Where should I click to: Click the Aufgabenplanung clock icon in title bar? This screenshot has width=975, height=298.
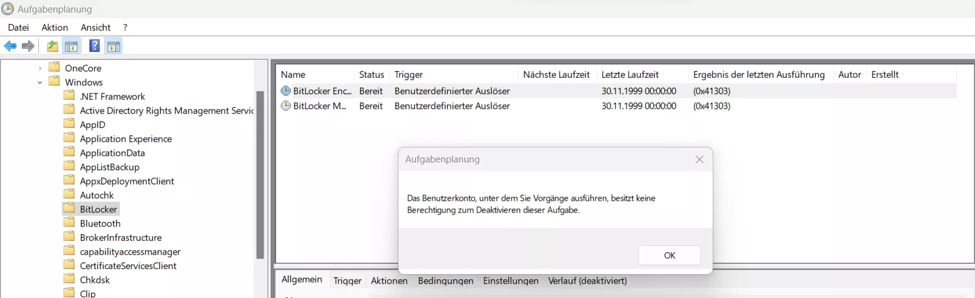[9, 9]
